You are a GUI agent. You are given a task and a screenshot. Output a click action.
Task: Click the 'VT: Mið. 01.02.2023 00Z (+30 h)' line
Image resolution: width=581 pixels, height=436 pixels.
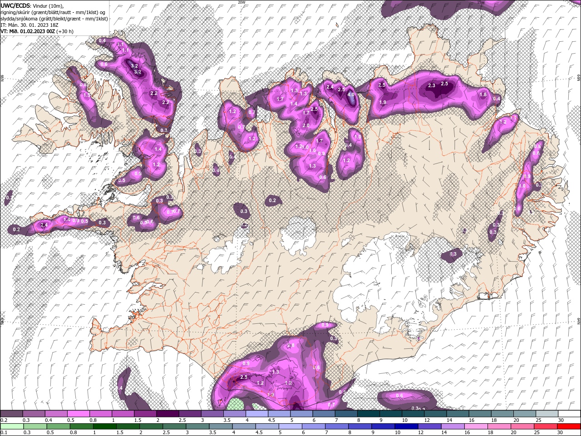click(37, 31)
